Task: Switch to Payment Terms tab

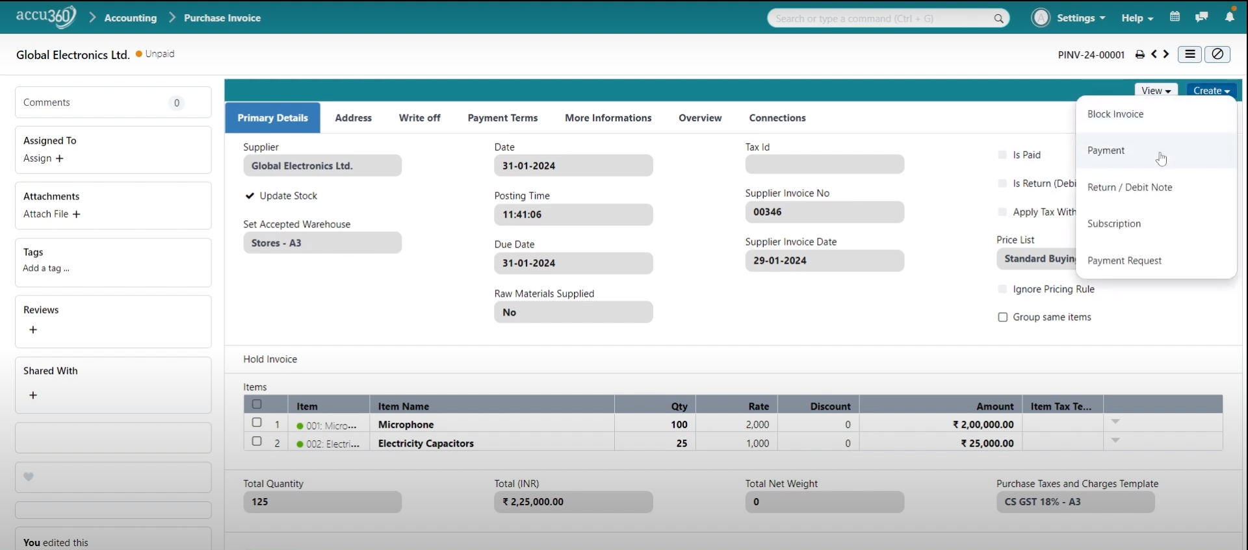Action: 502,118
